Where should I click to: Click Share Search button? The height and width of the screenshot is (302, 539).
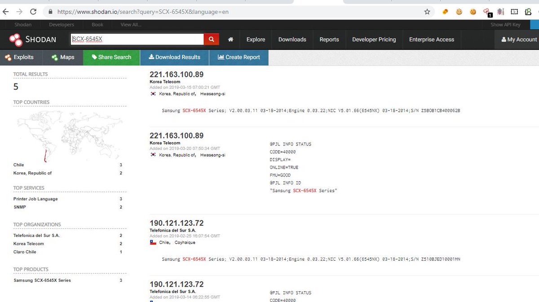111,57
